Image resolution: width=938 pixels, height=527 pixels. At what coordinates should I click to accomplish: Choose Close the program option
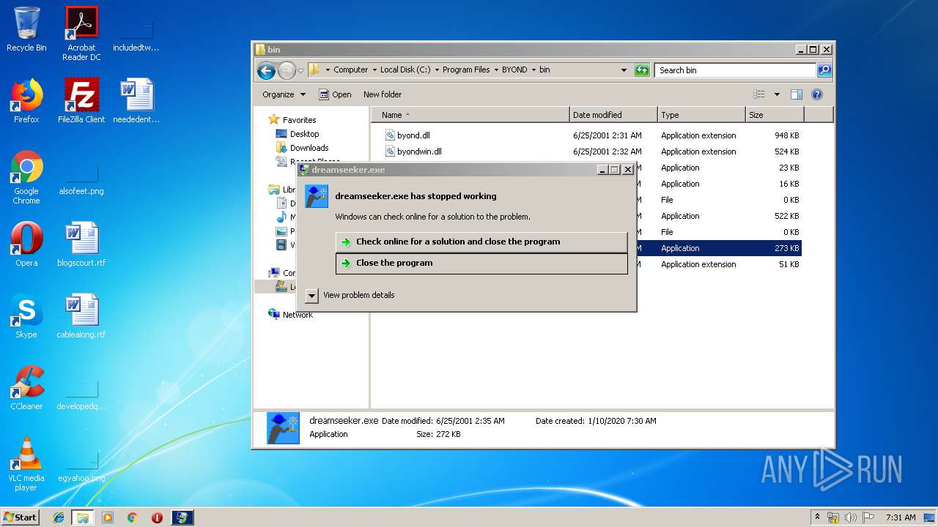(x=481, y=263)
